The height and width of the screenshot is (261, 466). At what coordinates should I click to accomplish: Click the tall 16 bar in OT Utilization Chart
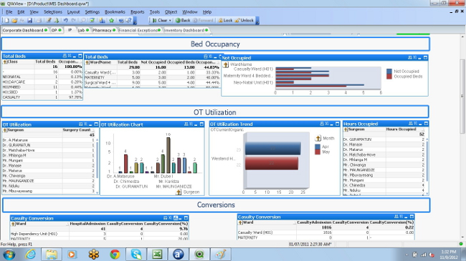click(x=168, y=155)
